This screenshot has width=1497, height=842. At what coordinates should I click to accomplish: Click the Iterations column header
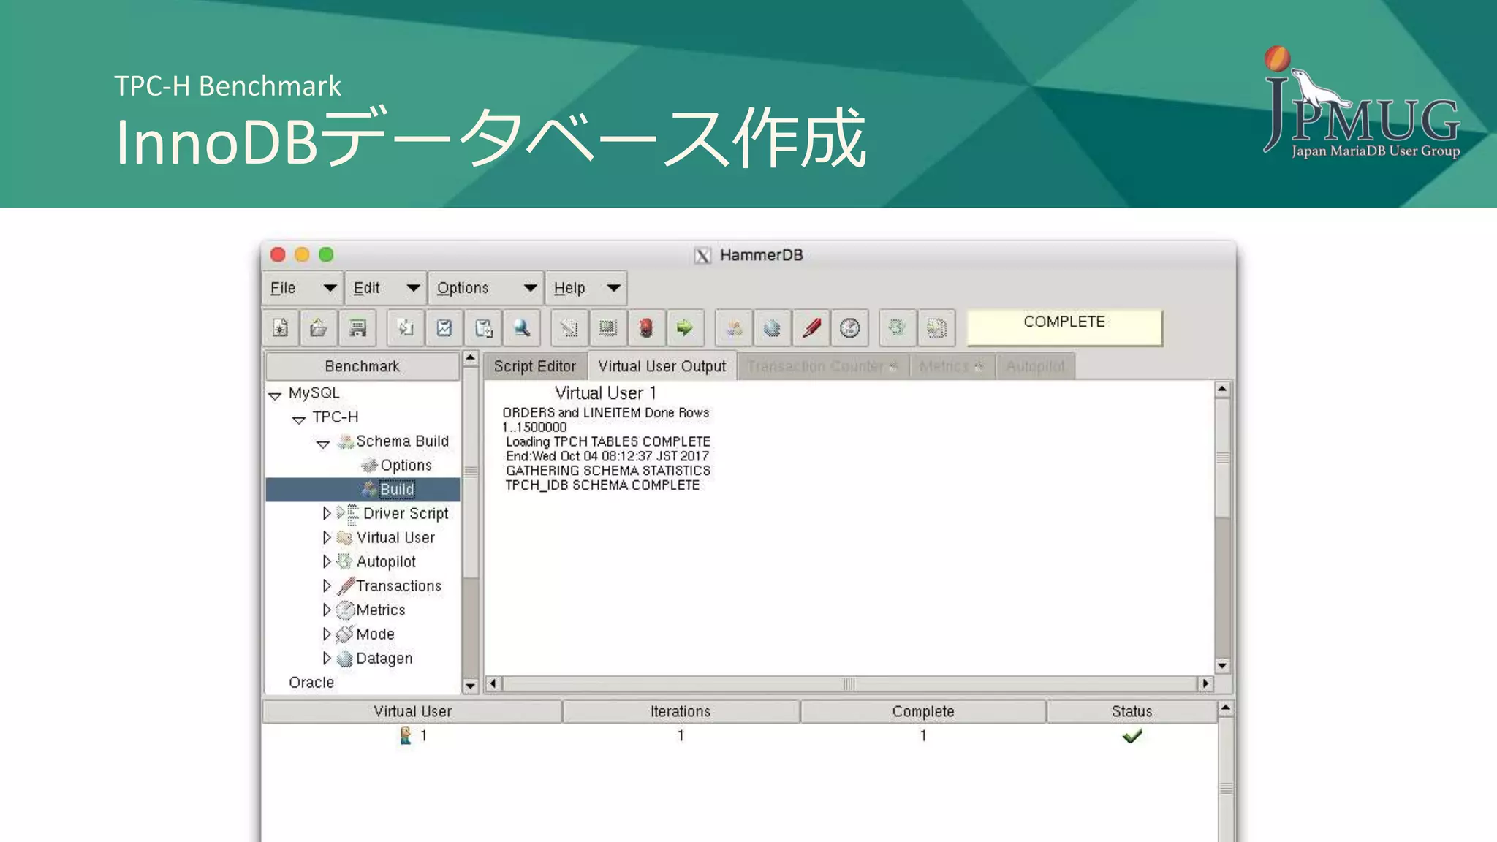click(681, 711)
